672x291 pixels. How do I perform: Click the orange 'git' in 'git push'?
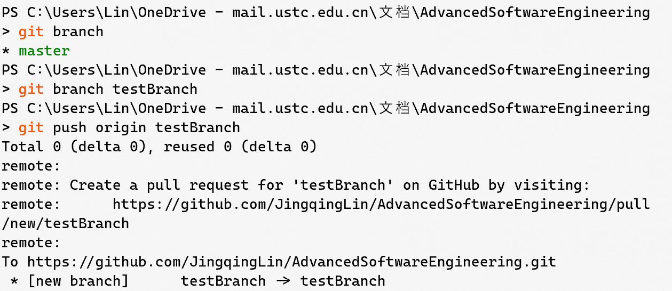[31, 127]
